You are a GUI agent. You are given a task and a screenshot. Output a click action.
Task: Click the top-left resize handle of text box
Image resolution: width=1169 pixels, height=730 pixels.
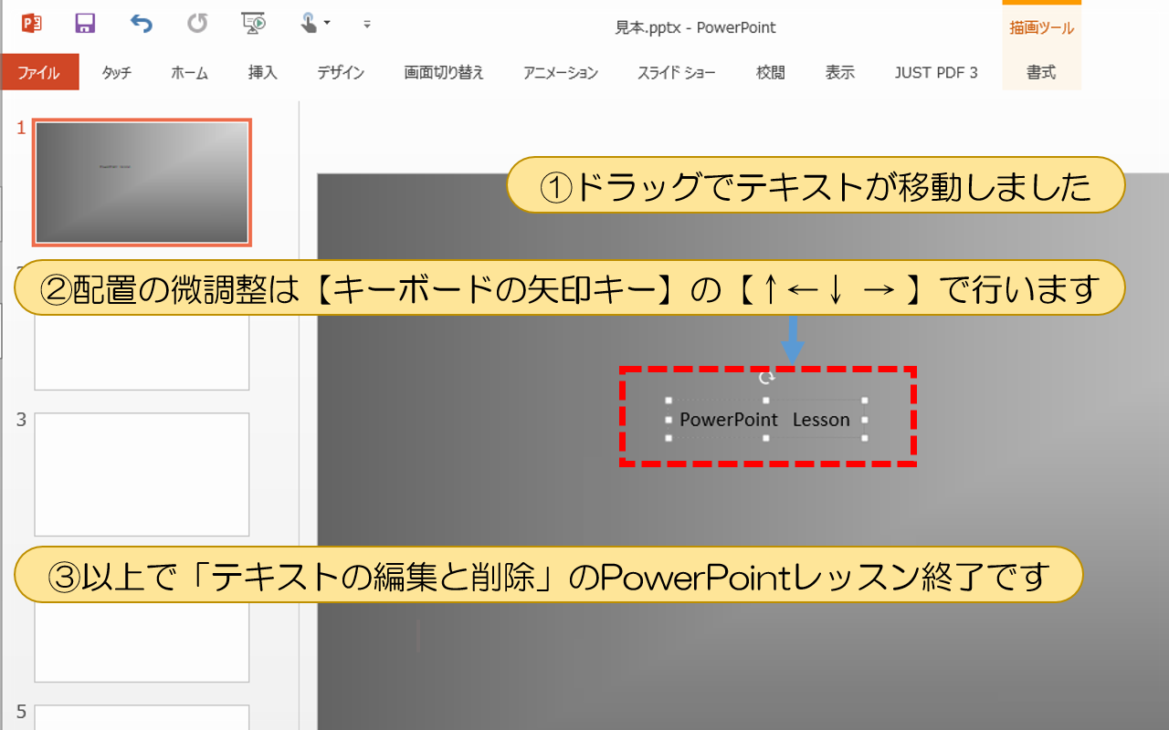click(669, 401)
